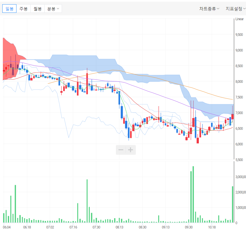Click the 6,000 price axis label

(239, 144)
